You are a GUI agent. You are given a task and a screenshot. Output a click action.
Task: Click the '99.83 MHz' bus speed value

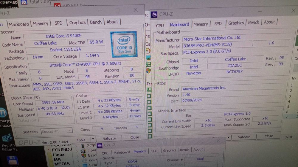point(55,114)
